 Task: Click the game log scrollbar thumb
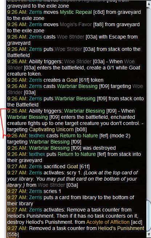(149, 216)
